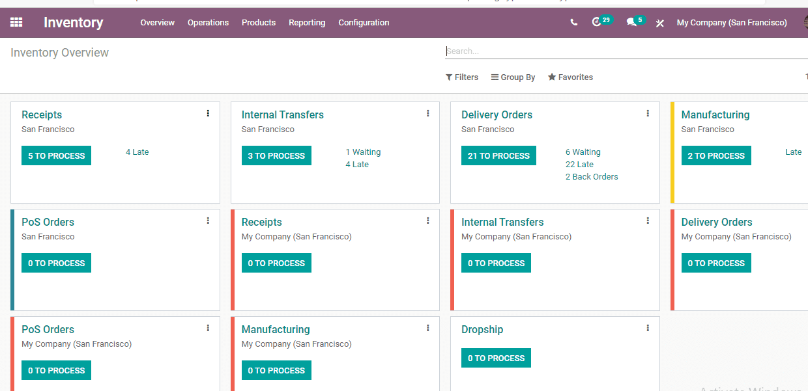Open 2 Back Orders link
Screen dimensions: 808x391
point(592,177)
